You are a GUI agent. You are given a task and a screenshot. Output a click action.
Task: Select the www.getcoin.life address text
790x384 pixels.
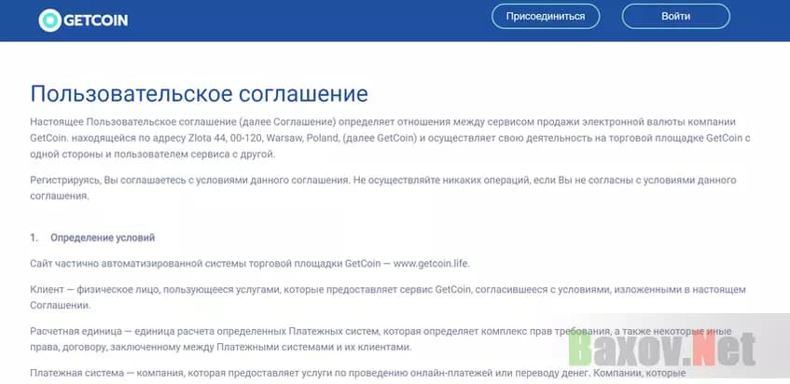pos(431,264)
